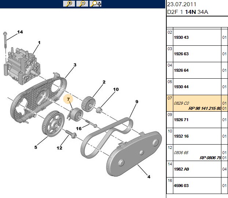Select row reference 04 in parts table
Viewport: 228px width, 198px height.
click(170, 65)
